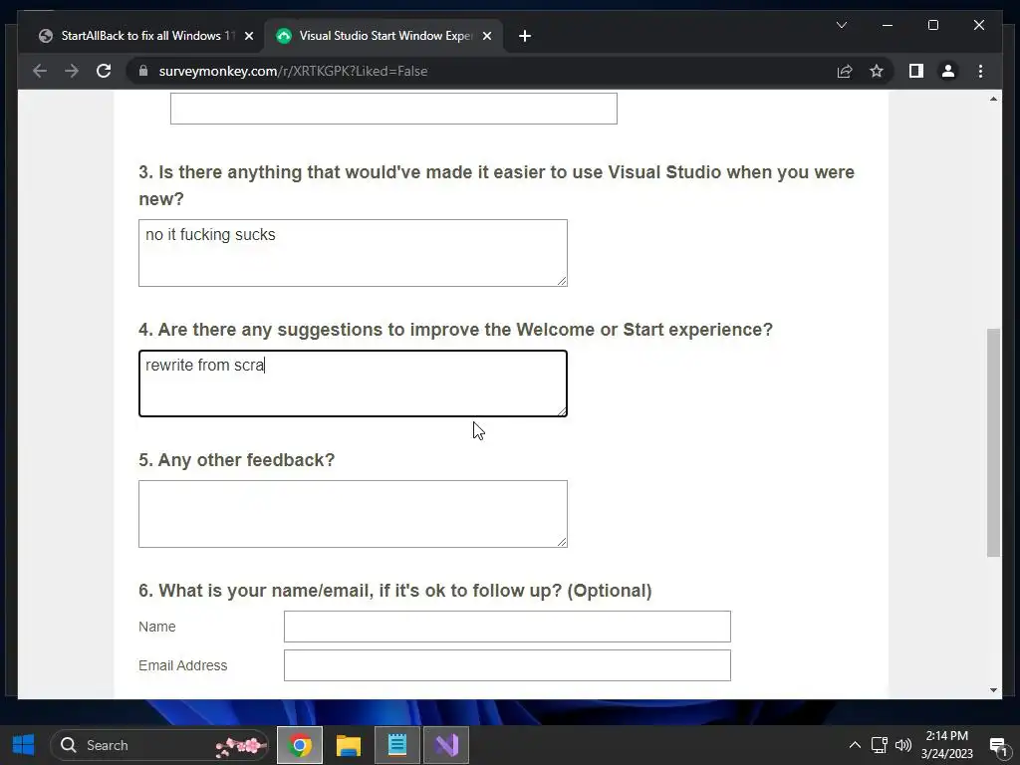1020x765 pixels.
Task: Click the "Name" field label
Action: click(x=156, y=627)
